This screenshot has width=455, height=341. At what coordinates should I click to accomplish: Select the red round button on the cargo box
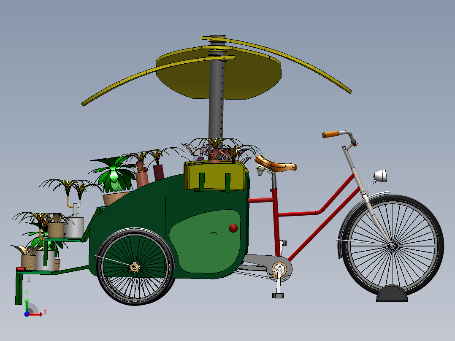233,228
